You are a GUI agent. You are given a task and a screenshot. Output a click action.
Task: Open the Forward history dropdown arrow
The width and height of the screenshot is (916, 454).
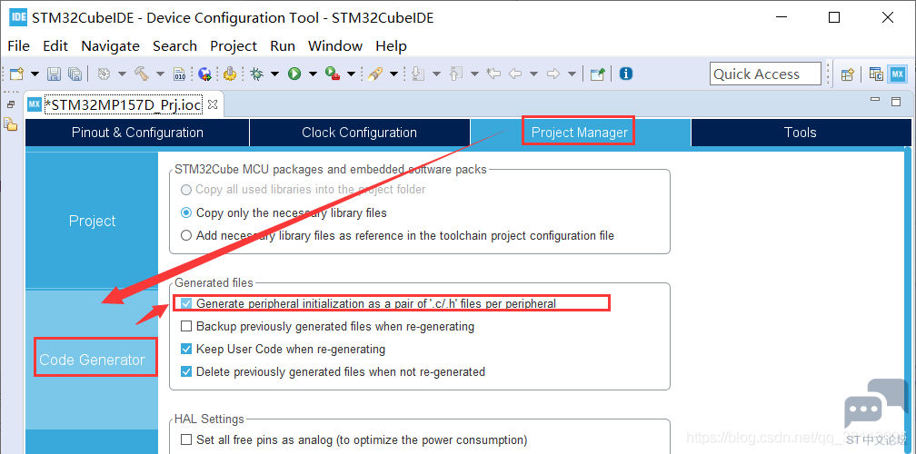coord(572,74)
